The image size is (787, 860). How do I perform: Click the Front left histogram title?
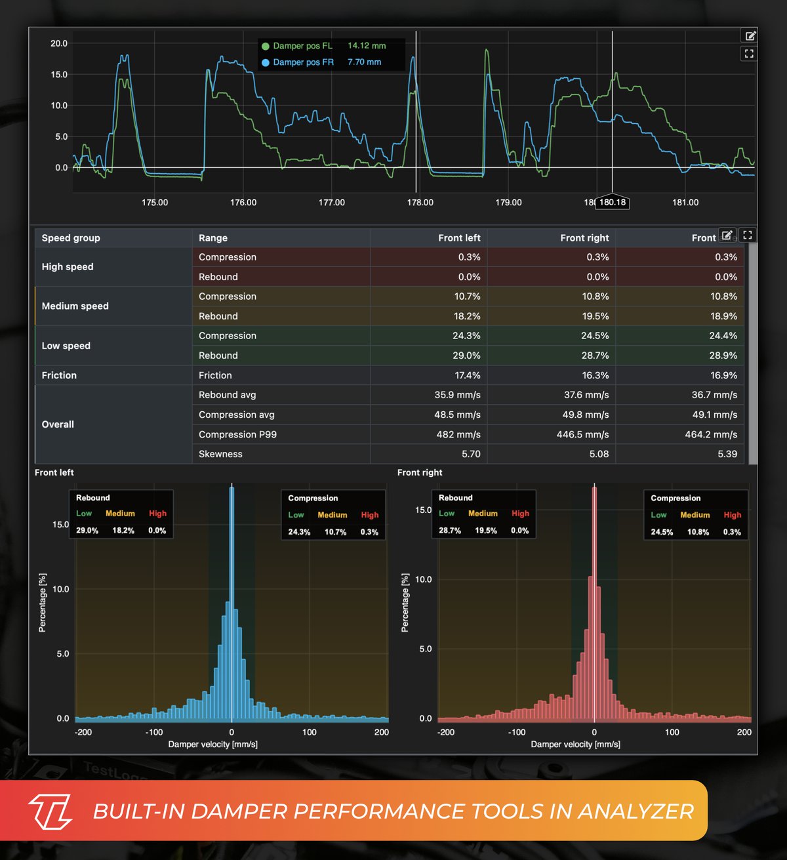54,472
